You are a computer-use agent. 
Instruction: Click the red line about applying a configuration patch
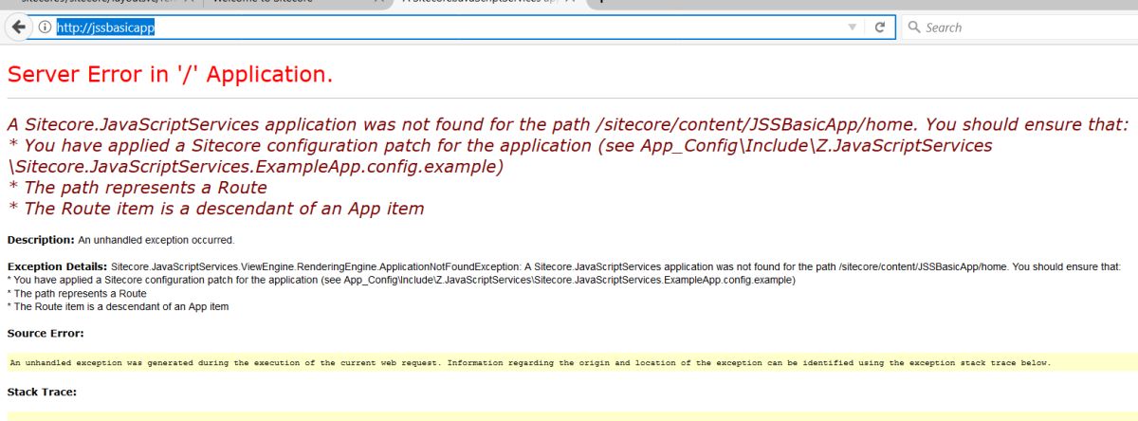[500, 146]
